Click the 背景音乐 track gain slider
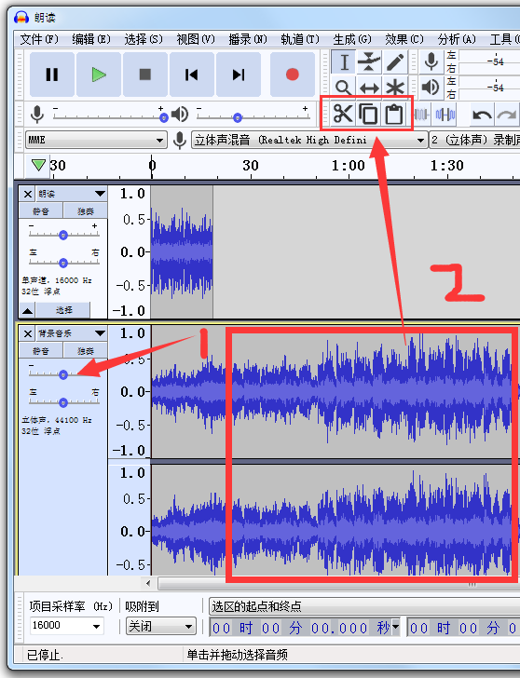The image size is (520, 678). (63, 374)
